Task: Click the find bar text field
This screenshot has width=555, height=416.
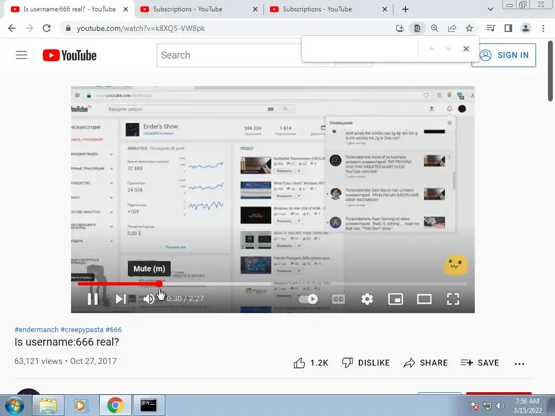Action: tap(360, 49)
